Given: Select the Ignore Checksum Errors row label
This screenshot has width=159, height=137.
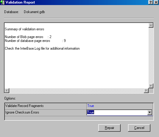Looking at the screenshot, I should coord(22,112).
